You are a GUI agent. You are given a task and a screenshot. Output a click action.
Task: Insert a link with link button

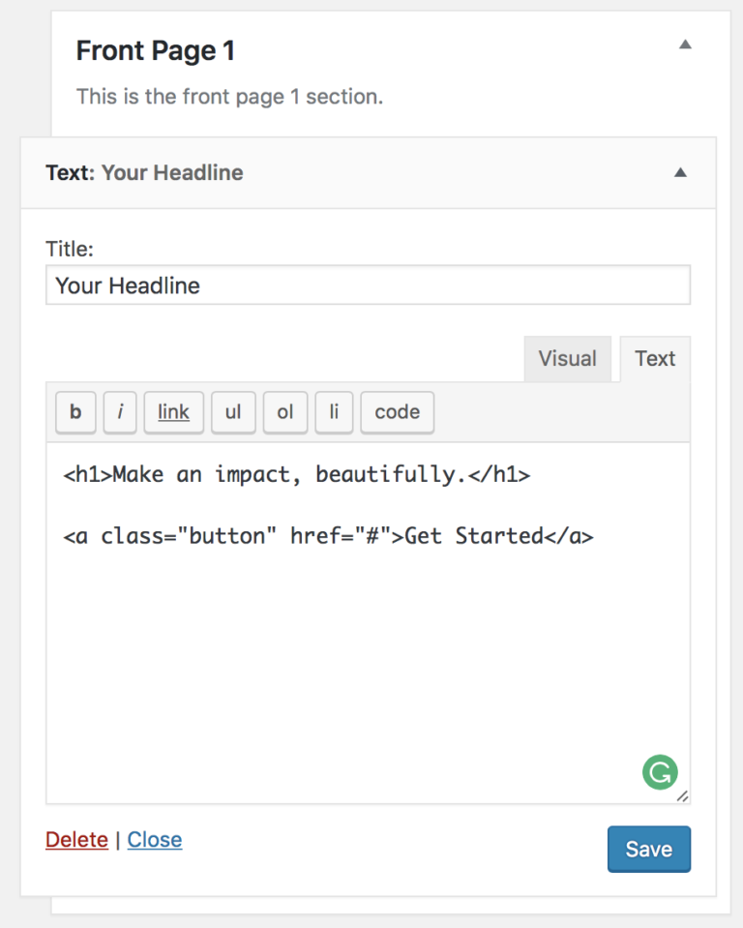[174, 412]
